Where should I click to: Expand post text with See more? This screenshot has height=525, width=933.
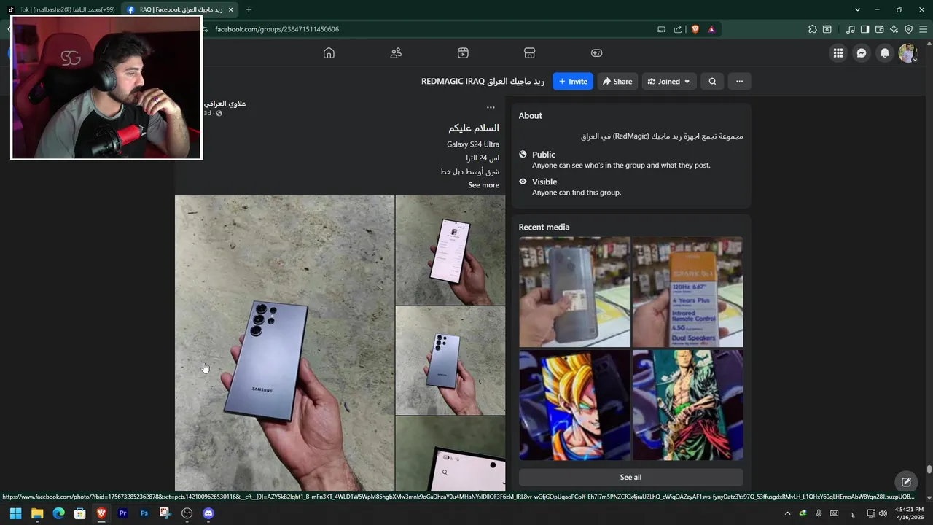coord(483,185)
